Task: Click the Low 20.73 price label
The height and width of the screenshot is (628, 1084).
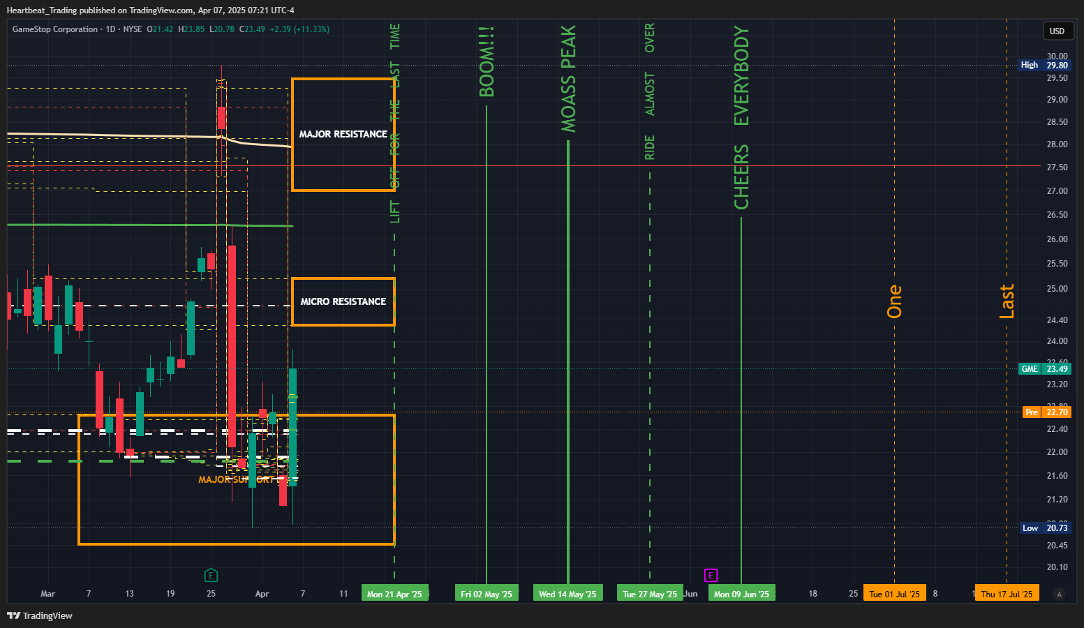Action: [1046, 528]
